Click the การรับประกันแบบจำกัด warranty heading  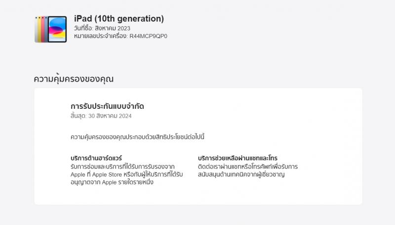click(107, 106)
